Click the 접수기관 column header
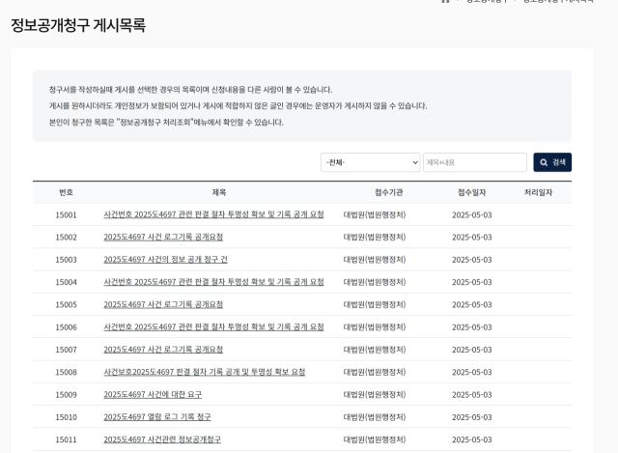This screenshot has width=618, height=453. coord(388,192)
